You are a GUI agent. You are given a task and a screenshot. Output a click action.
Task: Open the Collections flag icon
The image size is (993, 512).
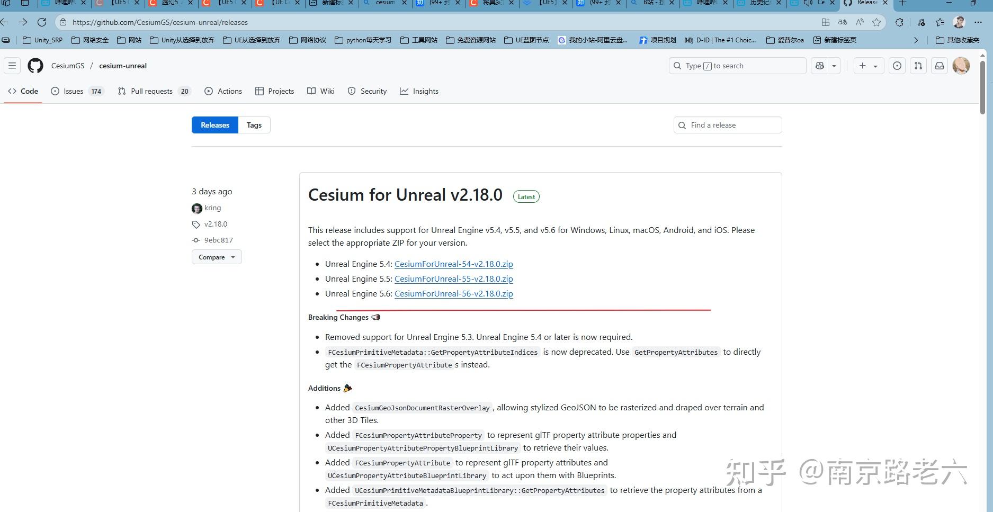tap(940, 22)
